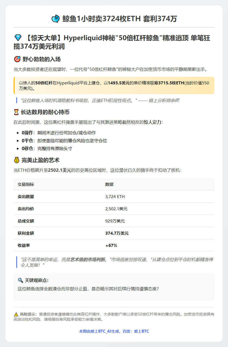The image size is (228, 347).
Task: Toggle the highlighted 50倍杠杆 entry callout box
Action: 114,86
